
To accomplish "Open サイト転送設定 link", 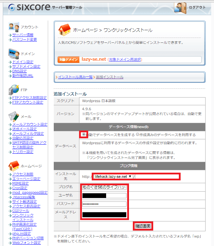I will [x=25, y=201].
